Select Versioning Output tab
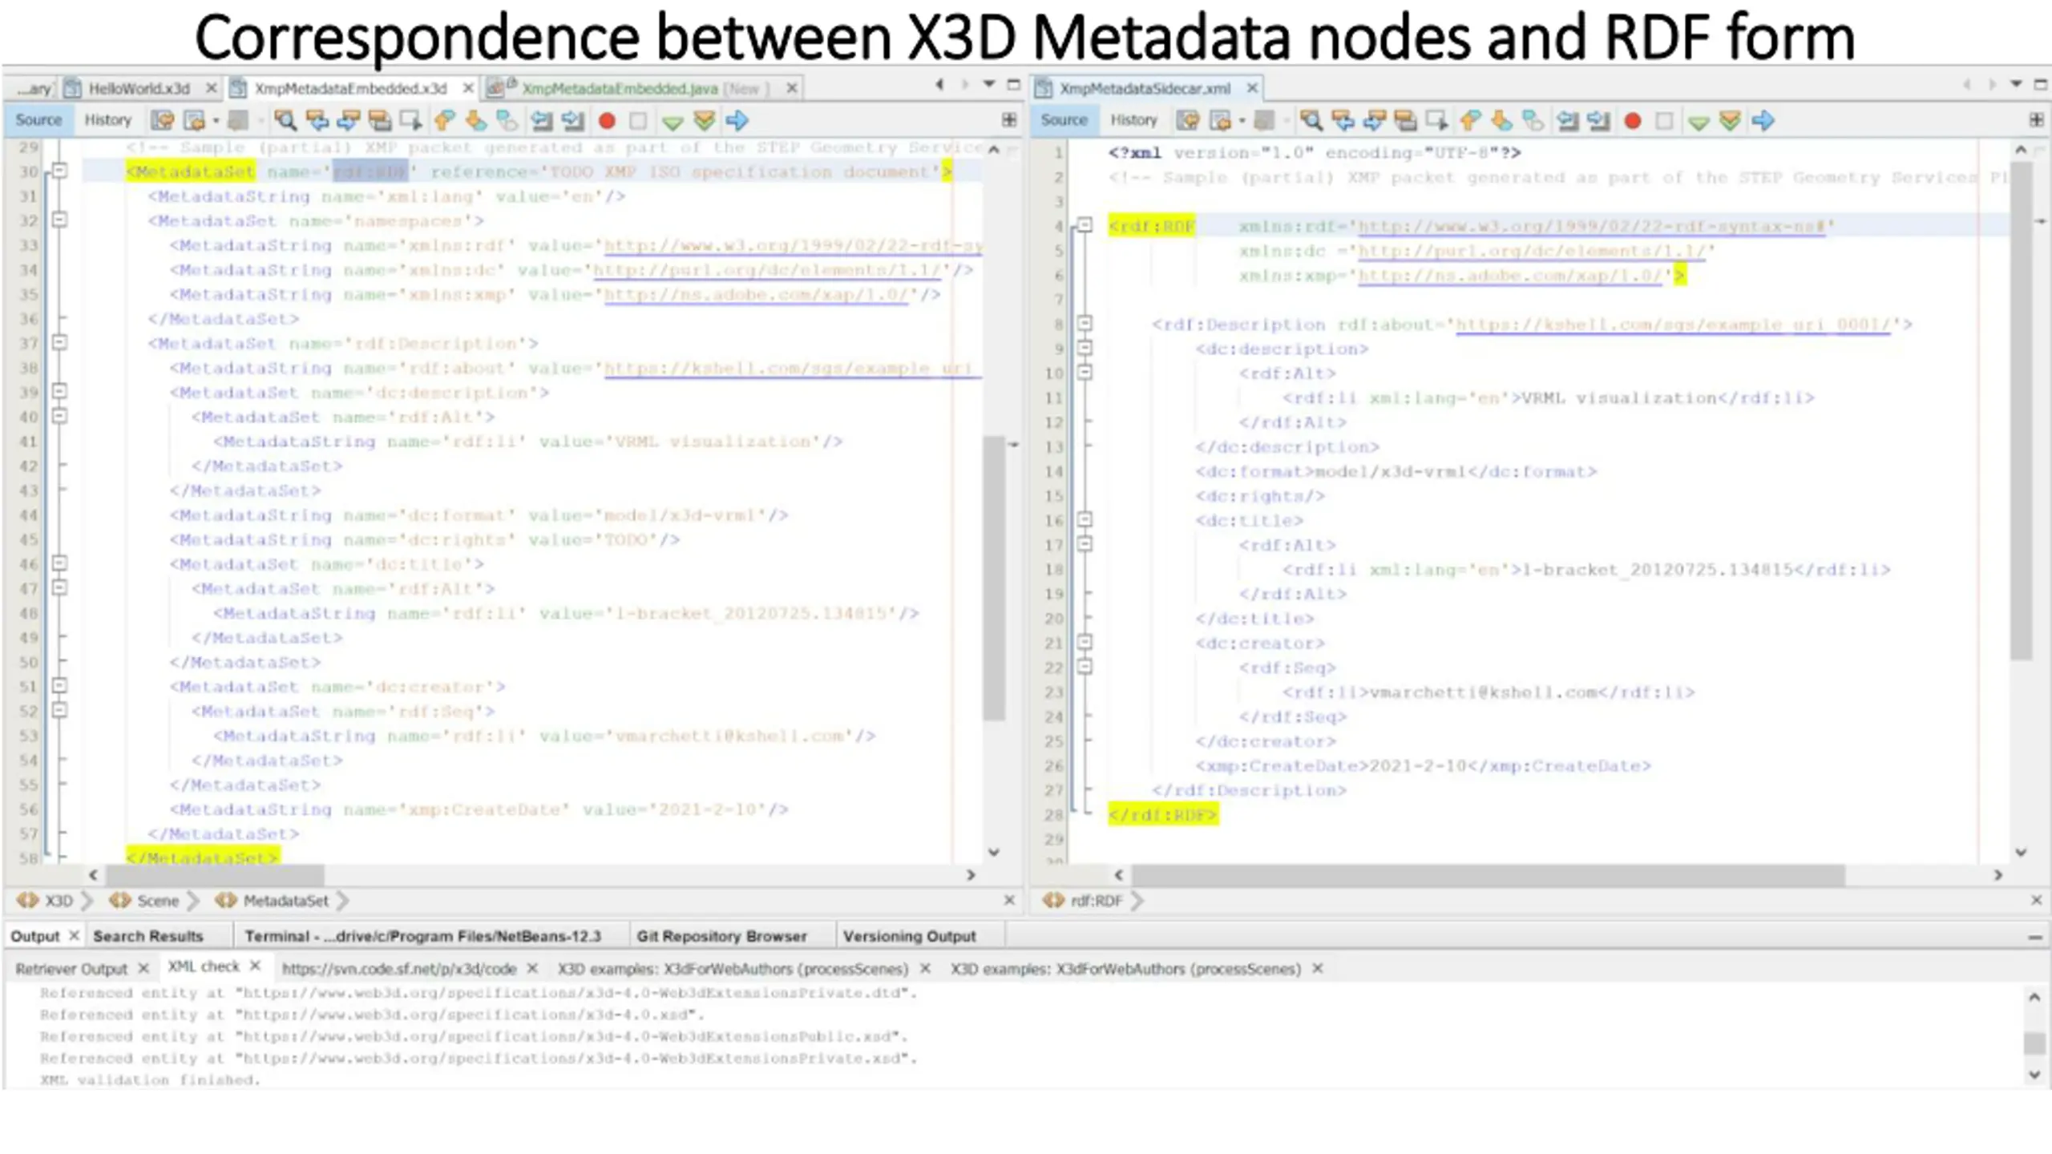The width and height of the screenshot is (2052, 1154). tap(910, 936)
